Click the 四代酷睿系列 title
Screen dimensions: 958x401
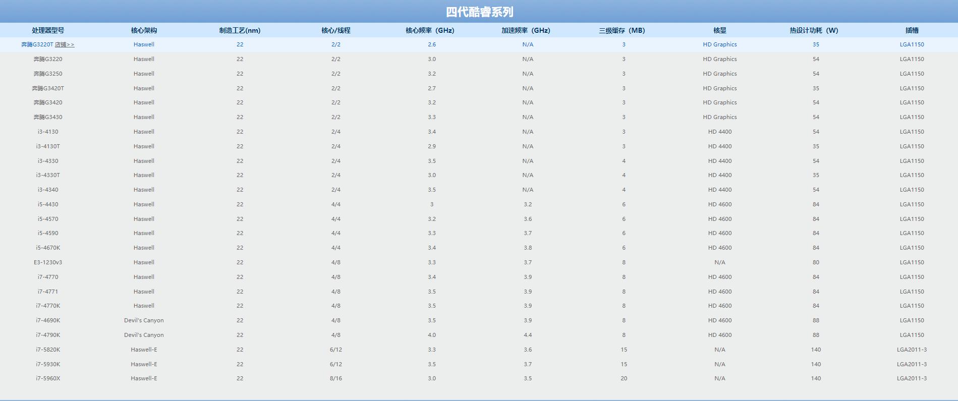[x=479, y=12]
